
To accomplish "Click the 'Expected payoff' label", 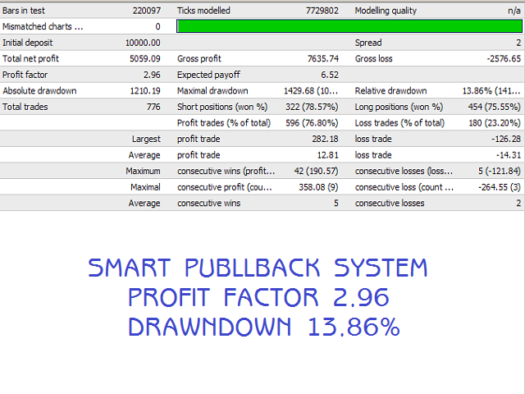I will coord(208,75).
